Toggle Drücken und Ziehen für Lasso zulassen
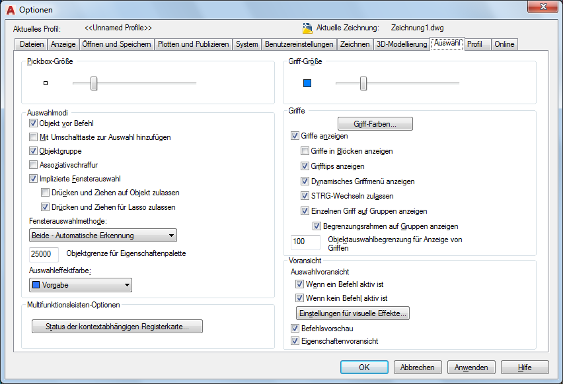The image size is (563, 384). 45,207
